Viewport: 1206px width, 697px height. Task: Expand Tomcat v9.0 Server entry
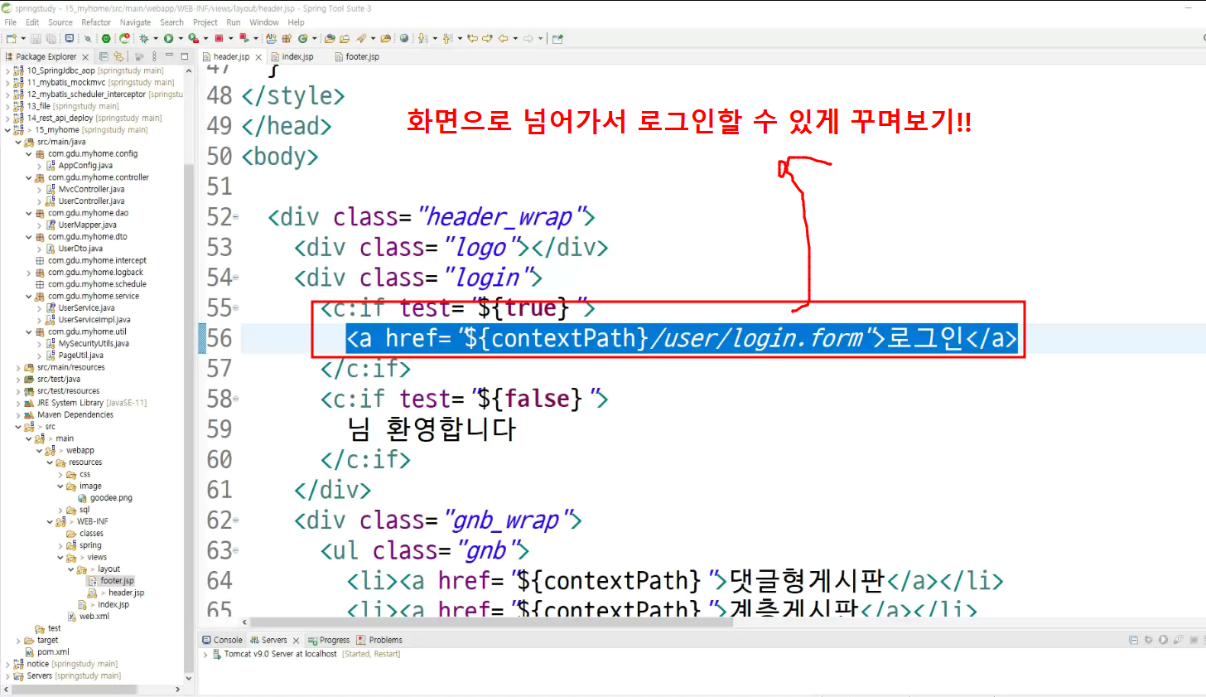click(x=205, y=655)
